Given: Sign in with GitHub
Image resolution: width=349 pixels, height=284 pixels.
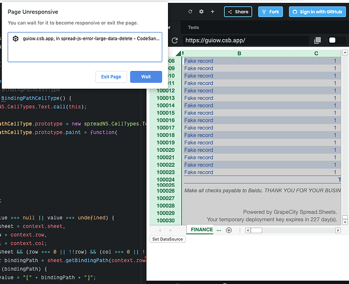Looking at the screenshot, I should click(x=317, y=11).
